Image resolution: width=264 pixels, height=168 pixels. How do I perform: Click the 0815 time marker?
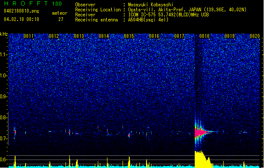(129, 36)
